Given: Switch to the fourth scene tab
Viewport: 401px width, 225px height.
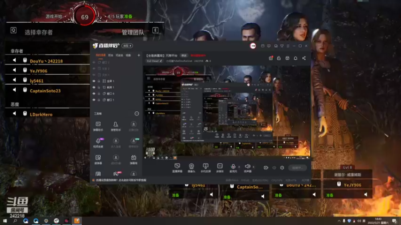Looking at the screenshot, I should point(128,55).
